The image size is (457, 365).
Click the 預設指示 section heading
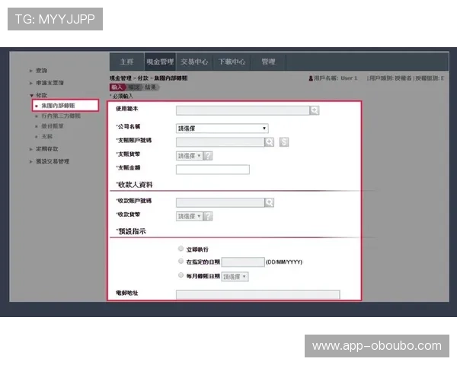point(132,231)
